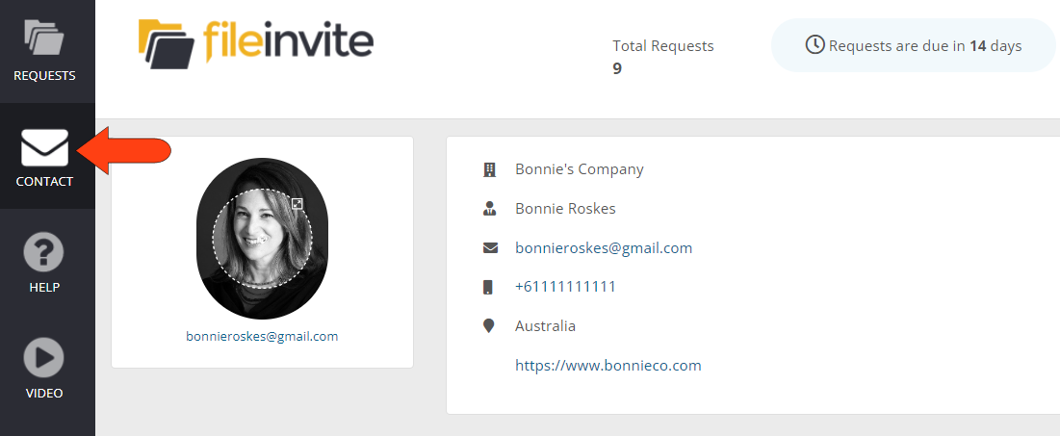Select the CONTACT sidebar label
This screenshot has height=436, width=1060.
pos(44,182)
